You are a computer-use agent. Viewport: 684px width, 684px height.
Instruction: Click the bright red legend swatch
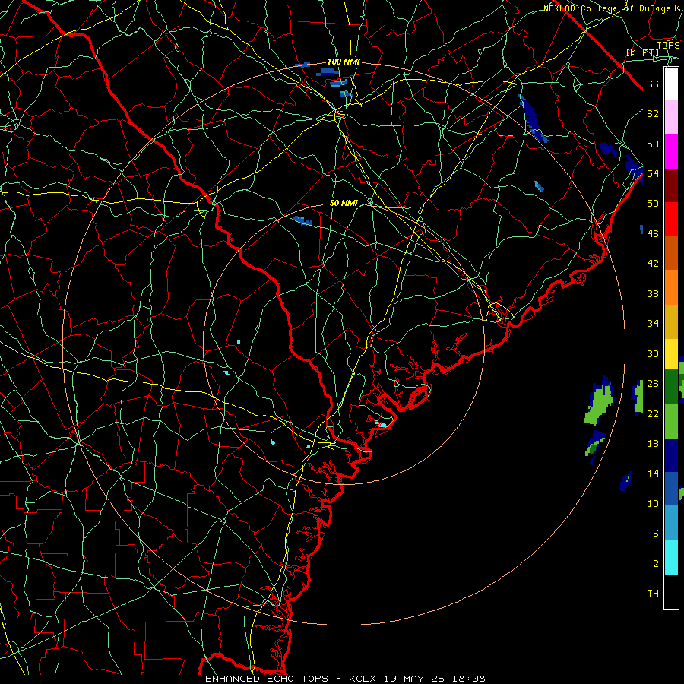(671, 219)
